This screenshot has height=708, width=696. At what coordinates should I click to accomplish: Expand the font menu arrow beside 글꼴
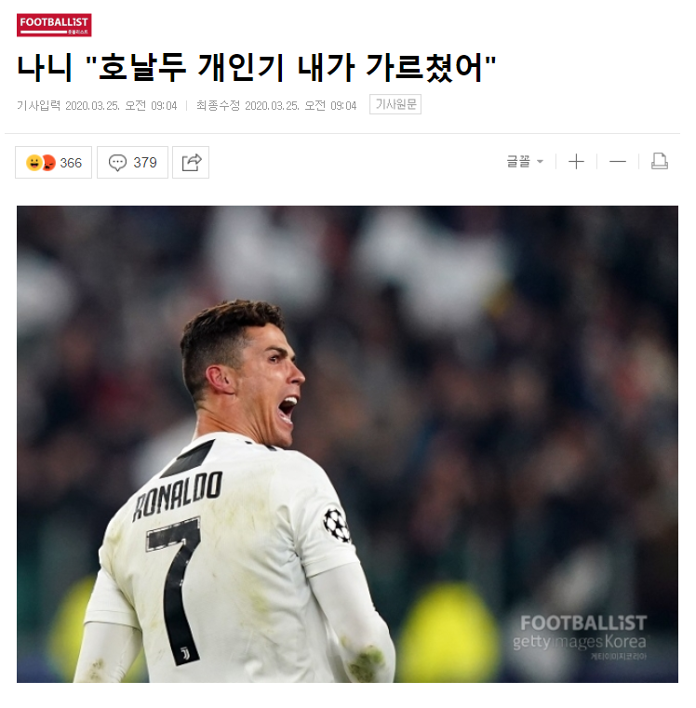point(540,162)
